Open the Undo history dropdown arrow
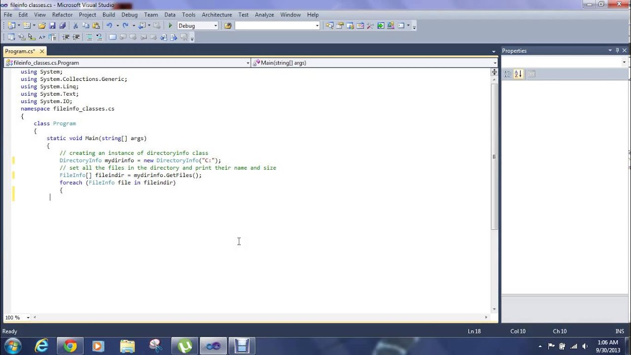Screen dimensions: 631x355 point(117,26)
